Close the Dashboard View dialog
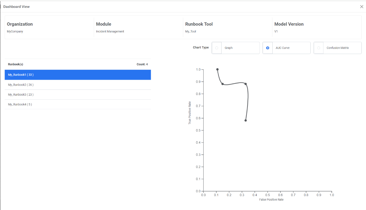366x210 pixels. coord(361,7)
